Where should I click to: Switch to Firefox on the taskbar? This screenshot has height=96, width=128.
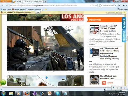pyautogui.click(x=27, y=94)
